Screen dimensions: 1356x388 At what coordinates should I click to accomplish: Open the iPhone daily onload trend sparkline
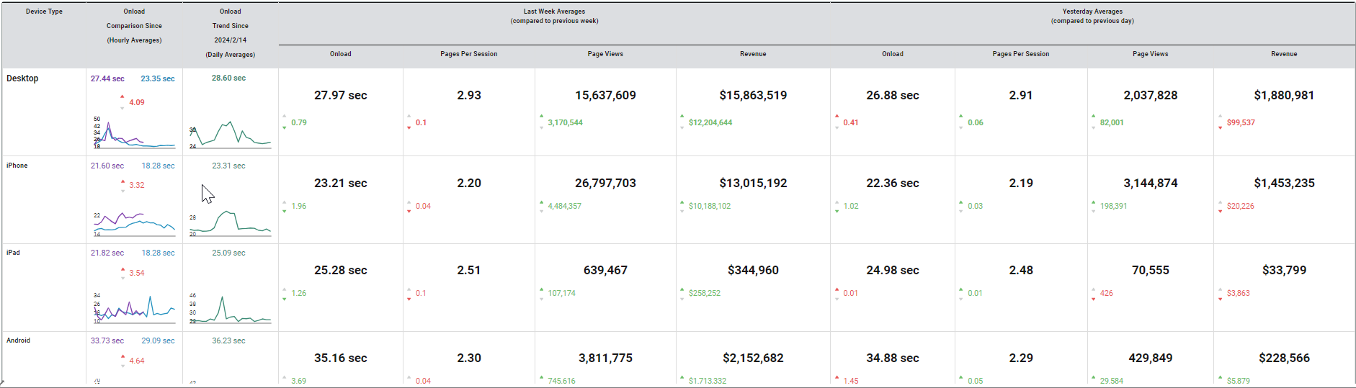pos(230,222)
